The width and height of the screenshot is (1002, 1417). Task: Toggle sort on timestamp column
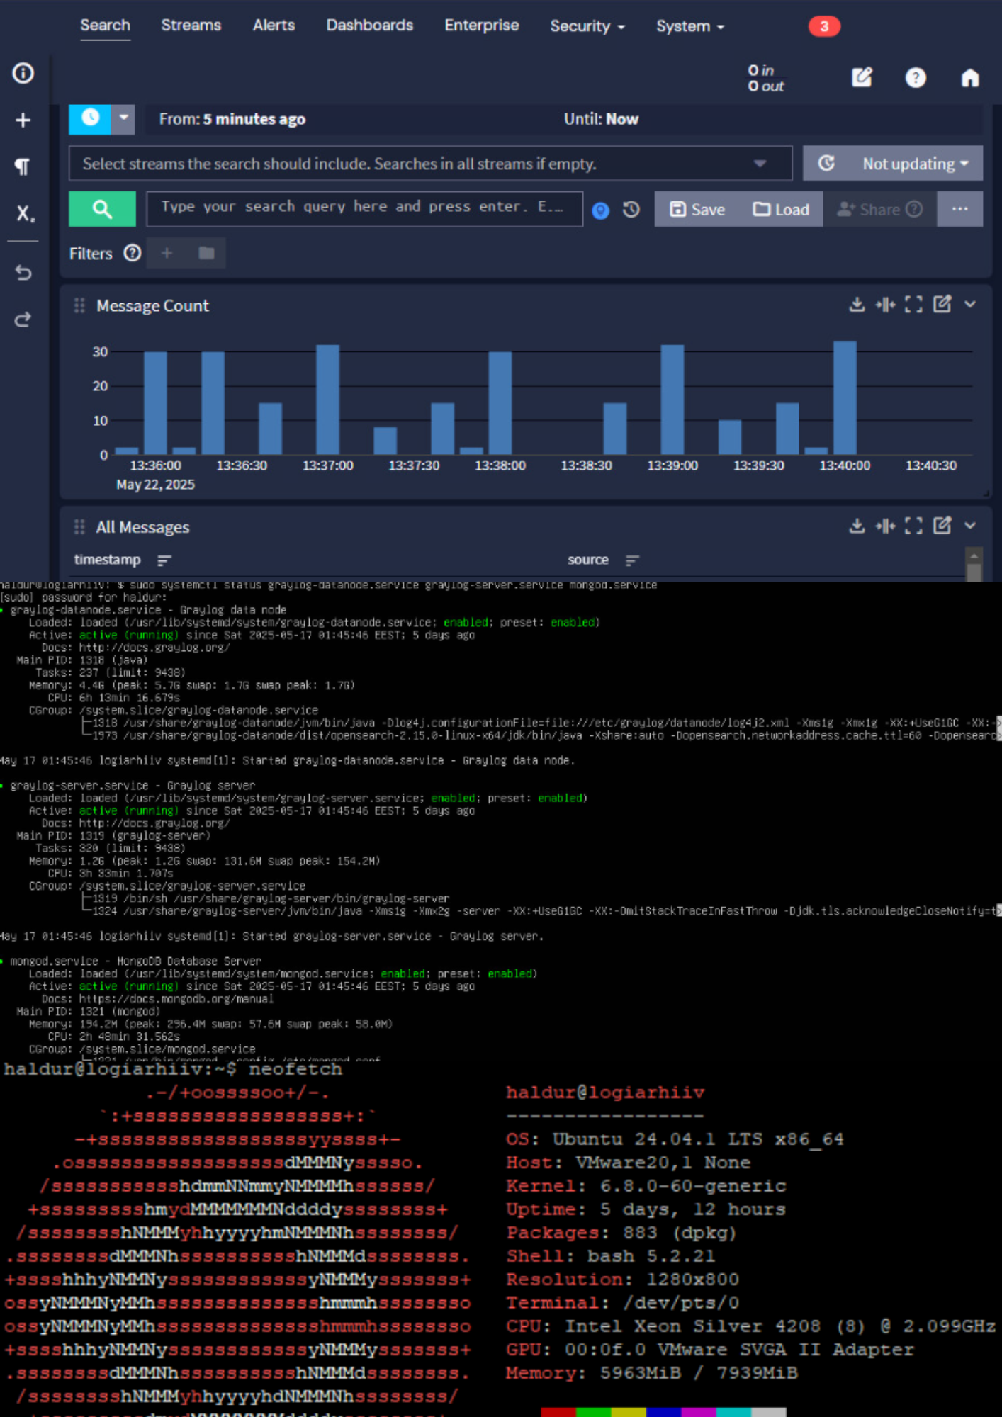(x=164, y=560)
